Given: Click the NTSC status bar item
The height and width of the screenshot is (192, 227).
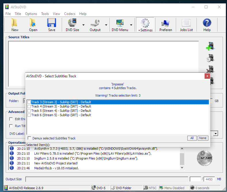Looking at the screenshot, I should click(x=150, y=188).
